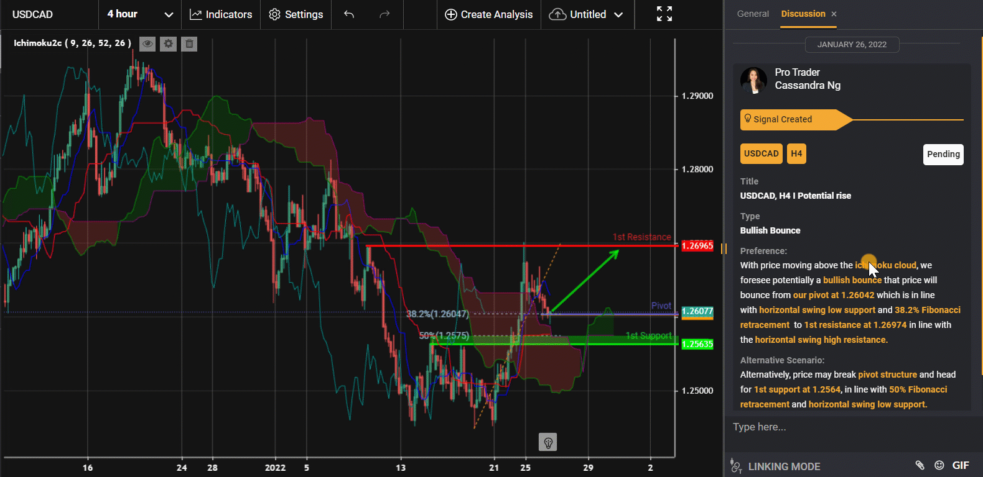Switch to the General tab
This screenshot has height=477, width=983.
point(753,14)
